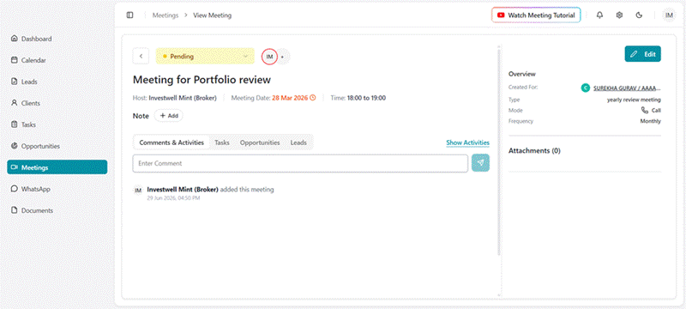The image size is (686, 309).
Task: Toggle dark mode moon icon
Action: click(639, 15)
